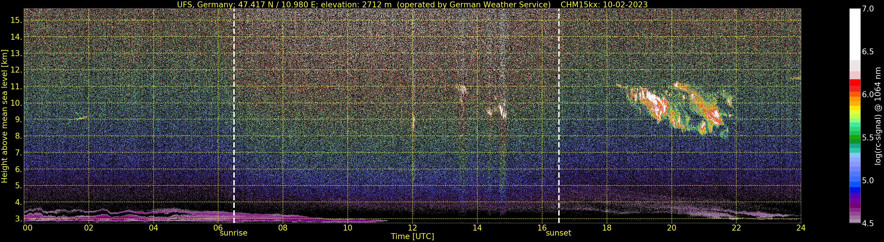The height and width of the screenshot is (242, 884).
Task: Click the height axis tick label "8."
Action: pos(19,136)
